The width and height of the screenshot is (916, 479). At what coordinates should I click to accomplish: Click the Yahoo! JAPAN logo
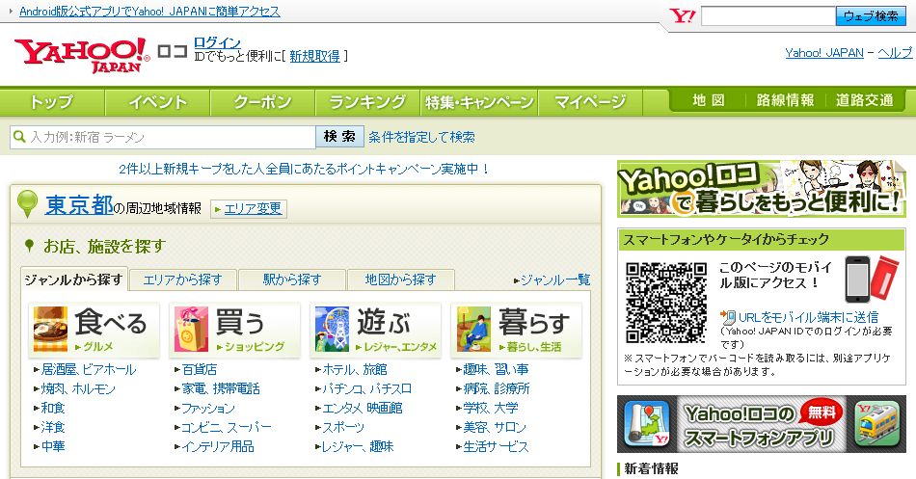(82, 55)
